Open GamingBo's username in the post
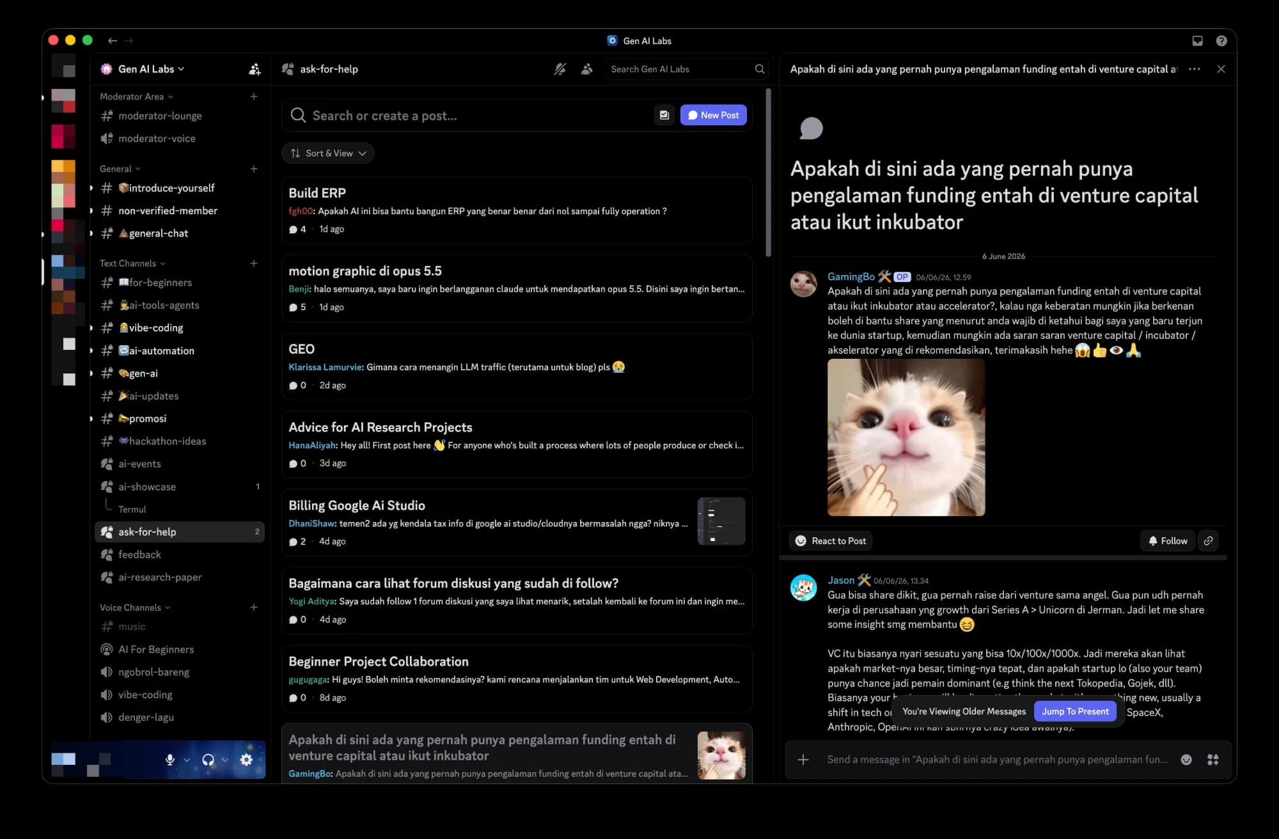The width and height of the screenshot is (1279, 839). click(851, 276)
